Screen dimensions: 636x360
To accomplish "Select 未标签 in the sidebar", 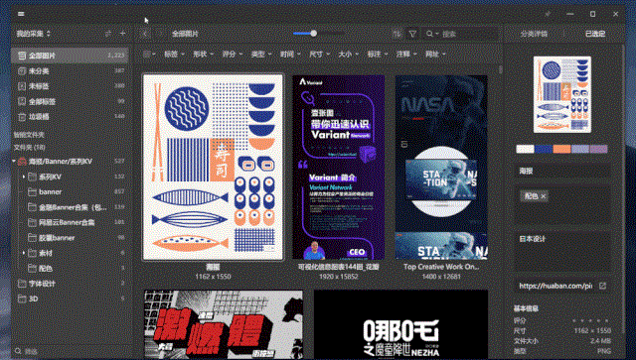I will point(71,86).
